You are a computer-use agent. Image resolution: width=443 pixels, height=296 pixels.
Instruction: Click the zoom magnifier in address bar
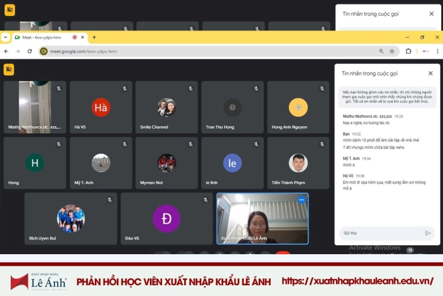(381, 51)
